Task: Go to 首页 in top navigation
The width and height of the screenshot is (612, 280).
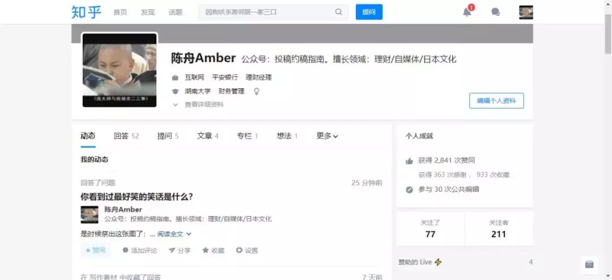Action: 120,12
